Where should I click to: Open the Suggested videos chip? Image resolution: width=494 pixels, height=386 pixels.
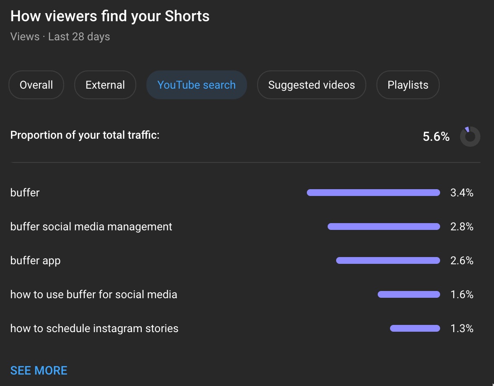[312, 85]
